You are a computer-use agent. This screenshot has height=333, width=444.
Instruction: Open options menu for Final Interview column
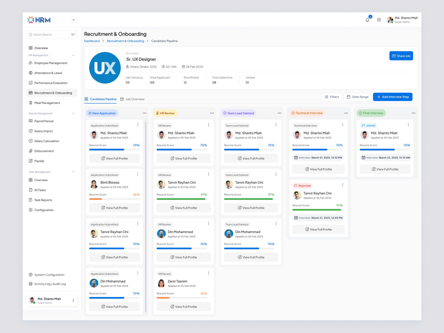pyautogui.click(x=413, y=113)
